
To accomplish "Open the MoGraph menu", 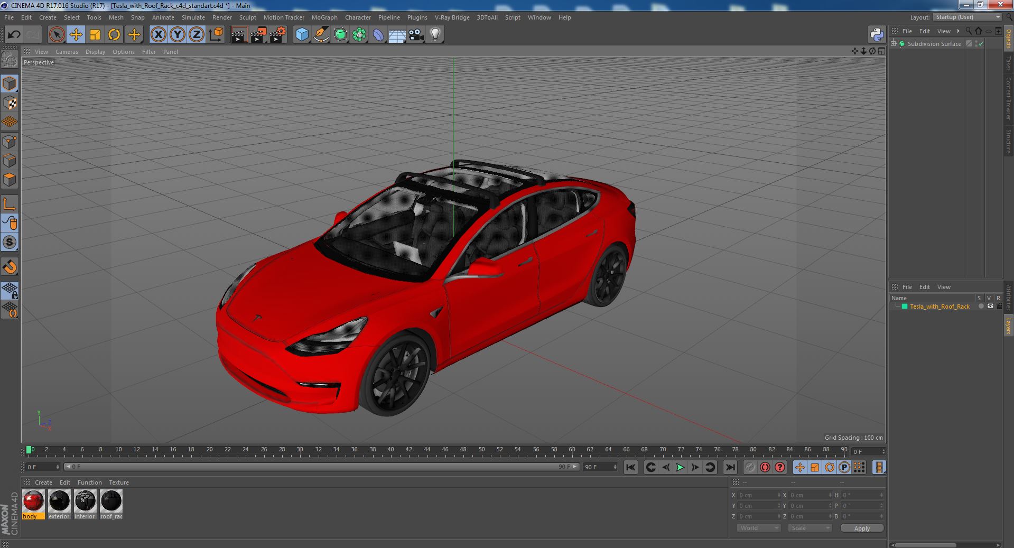I will (324, 17).
